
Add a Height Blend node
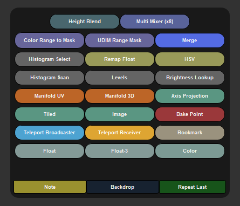tap(85, 22)
